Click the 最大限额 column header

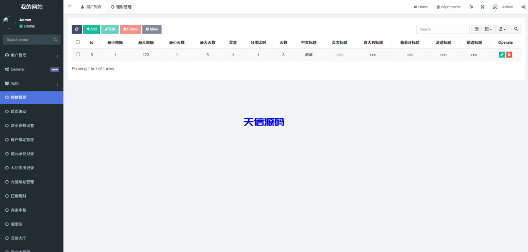146,42
